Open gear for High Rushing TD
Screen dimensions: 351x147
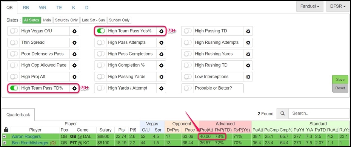(248, 65)
